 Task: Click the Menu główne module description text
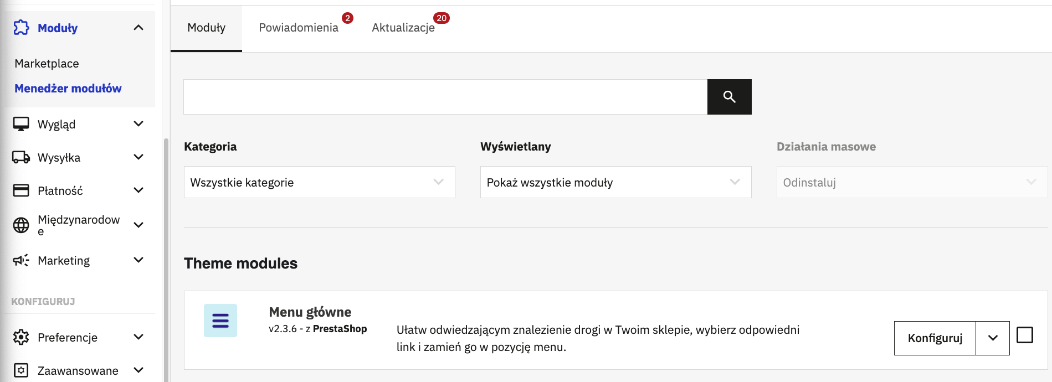click(x=598, y=338)
